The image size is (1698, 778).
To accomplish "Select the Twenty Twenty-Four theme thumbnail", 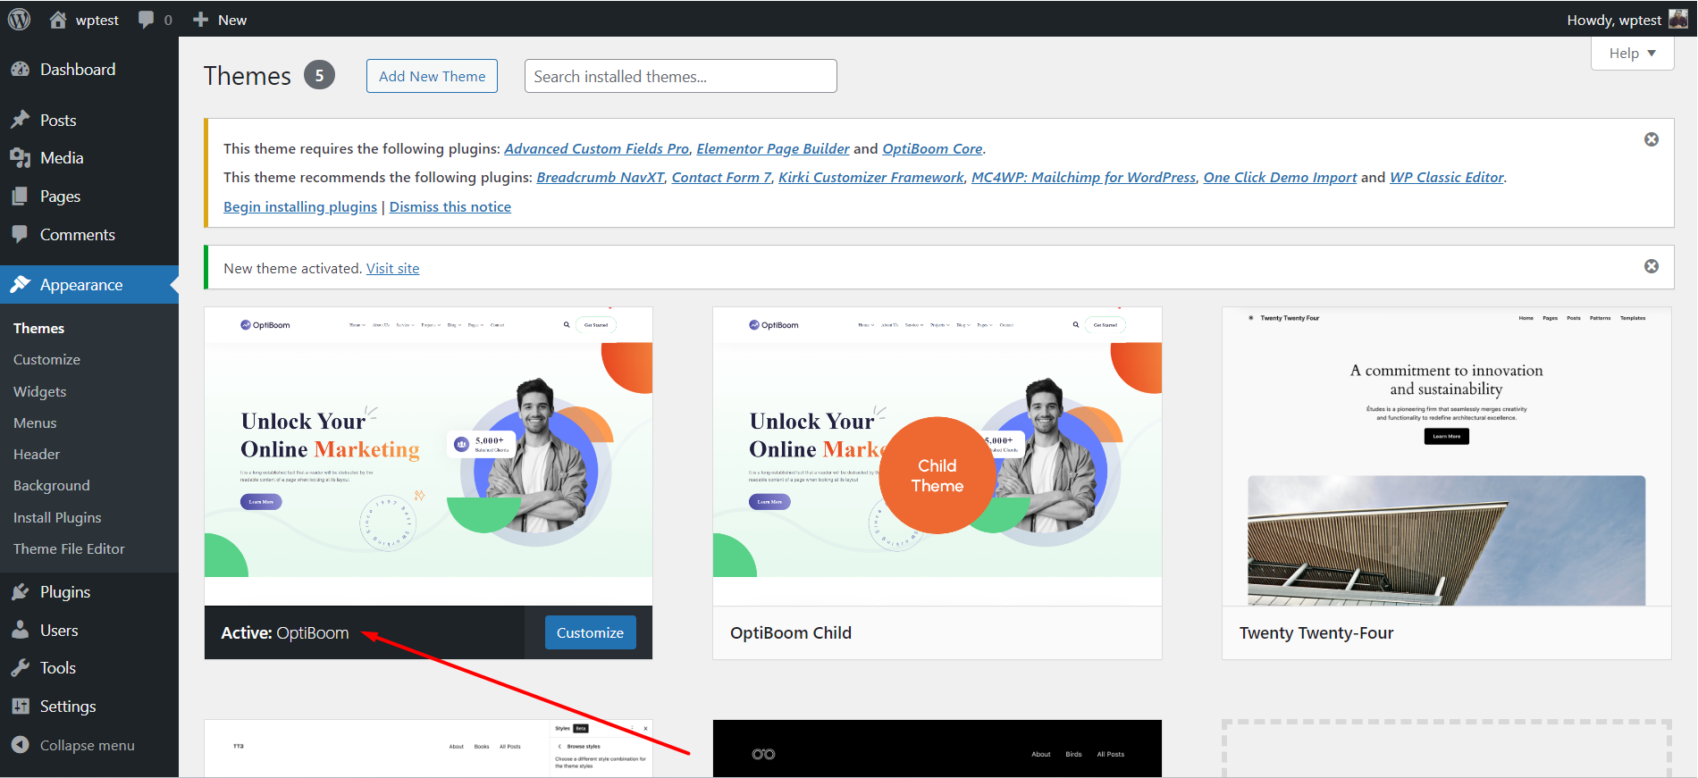I will click(1446, 456).
